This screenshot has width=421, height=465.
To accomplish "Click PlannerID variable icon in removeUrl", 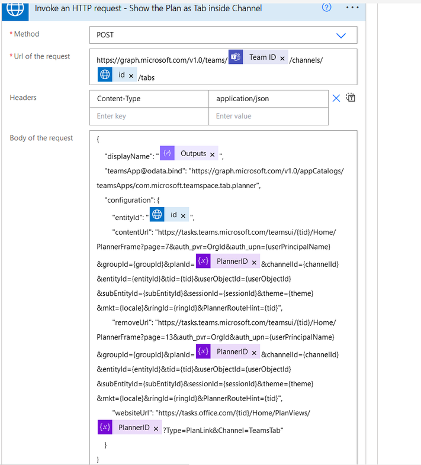I will 203,351.
